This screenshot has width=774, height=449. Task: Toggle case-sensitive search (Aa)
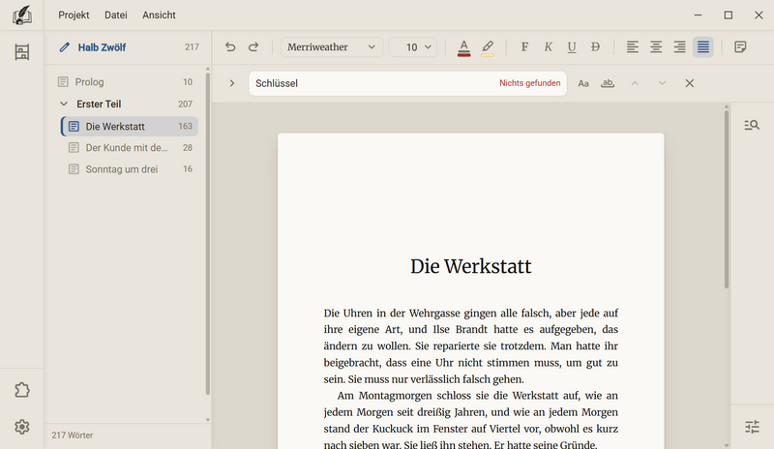(583, 83)
